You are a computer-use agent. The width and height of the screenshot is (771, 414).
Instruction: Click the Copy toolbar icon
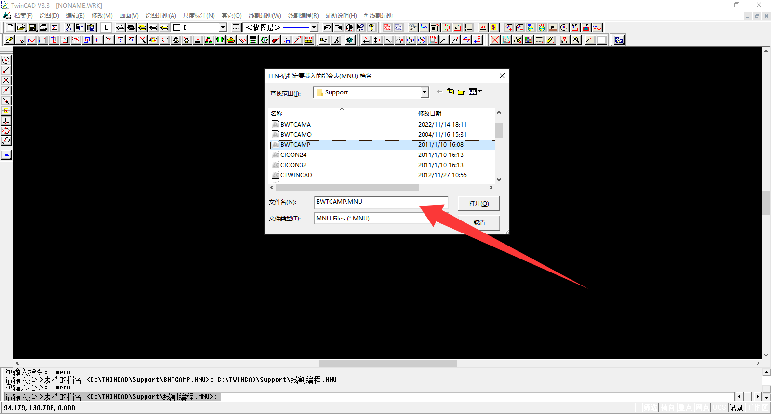pyautogui.click(x=80, y=27)
